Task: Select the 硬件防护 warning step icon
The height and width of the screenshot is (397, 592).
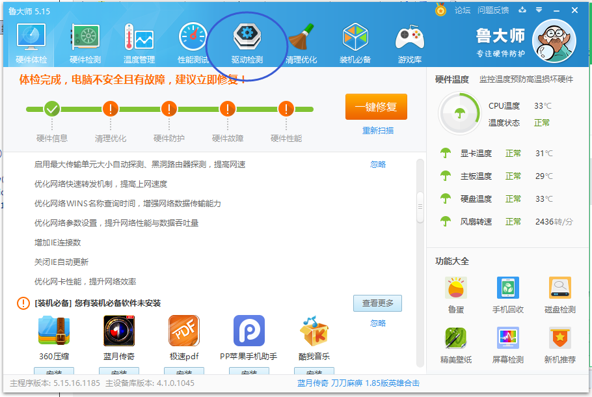Action: point(169,109)
